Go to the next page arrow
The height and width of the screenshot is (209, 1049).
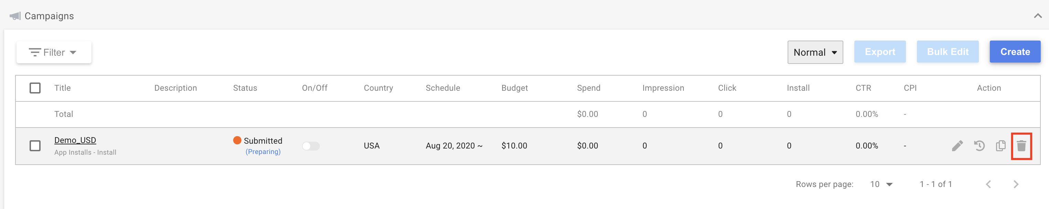(1016, 184)
